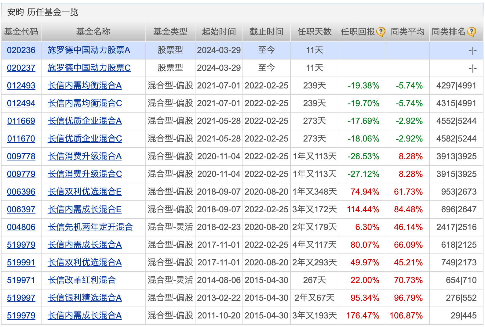Image resolution: width=485 pixels, height=327 pixels.
Task: Click the 基金名称 column header
Action: tap(93, 32)
